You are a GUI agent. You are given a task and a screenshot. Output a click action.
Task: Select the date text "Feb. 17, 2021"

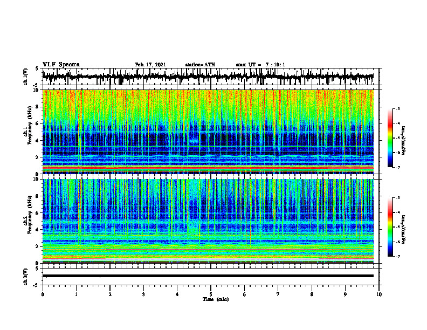[150, 65]
